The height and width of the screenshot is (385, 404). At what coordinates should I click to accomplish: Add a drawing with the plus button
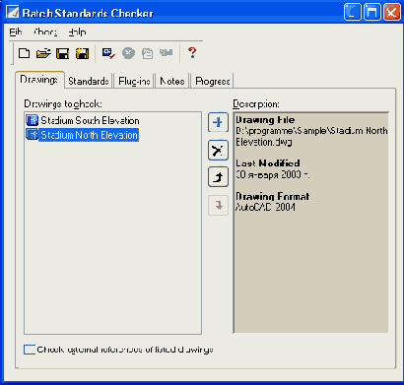coord(218,122)
